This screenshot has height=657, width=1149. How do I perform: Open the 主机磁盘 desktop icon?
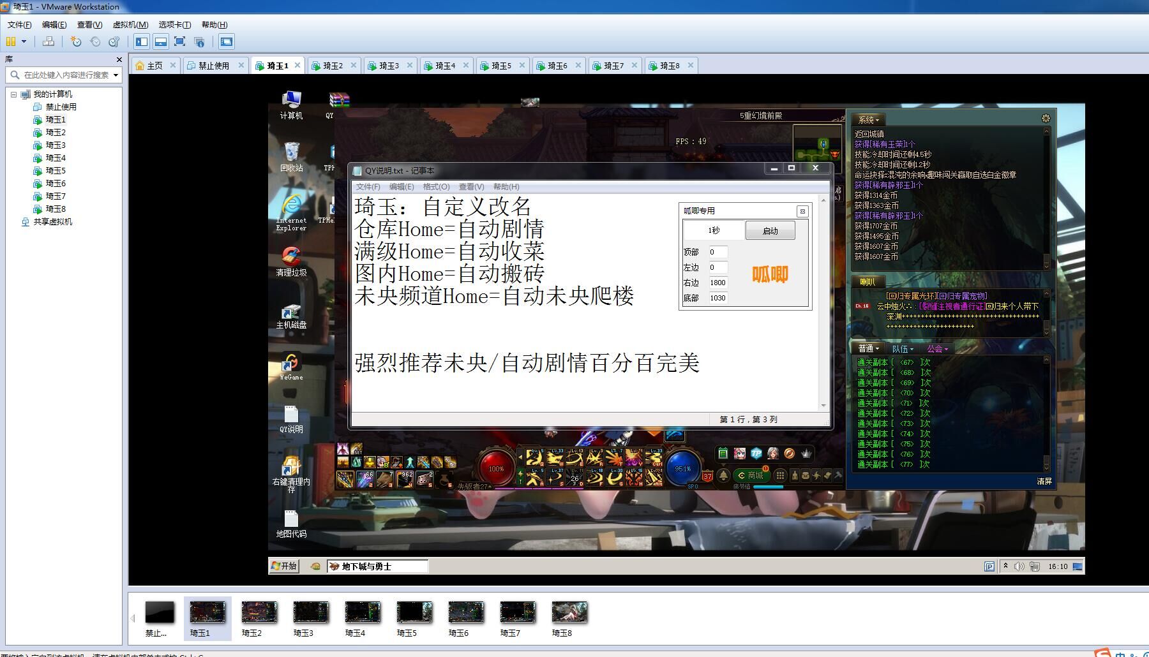point(291,315)
